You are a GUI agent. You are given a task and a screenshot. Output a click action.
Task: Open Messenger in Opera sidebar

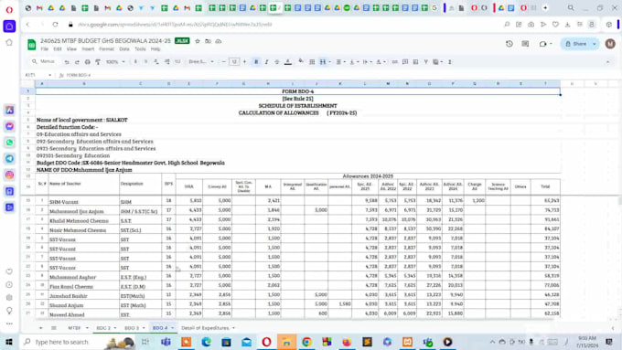(9, 126)
